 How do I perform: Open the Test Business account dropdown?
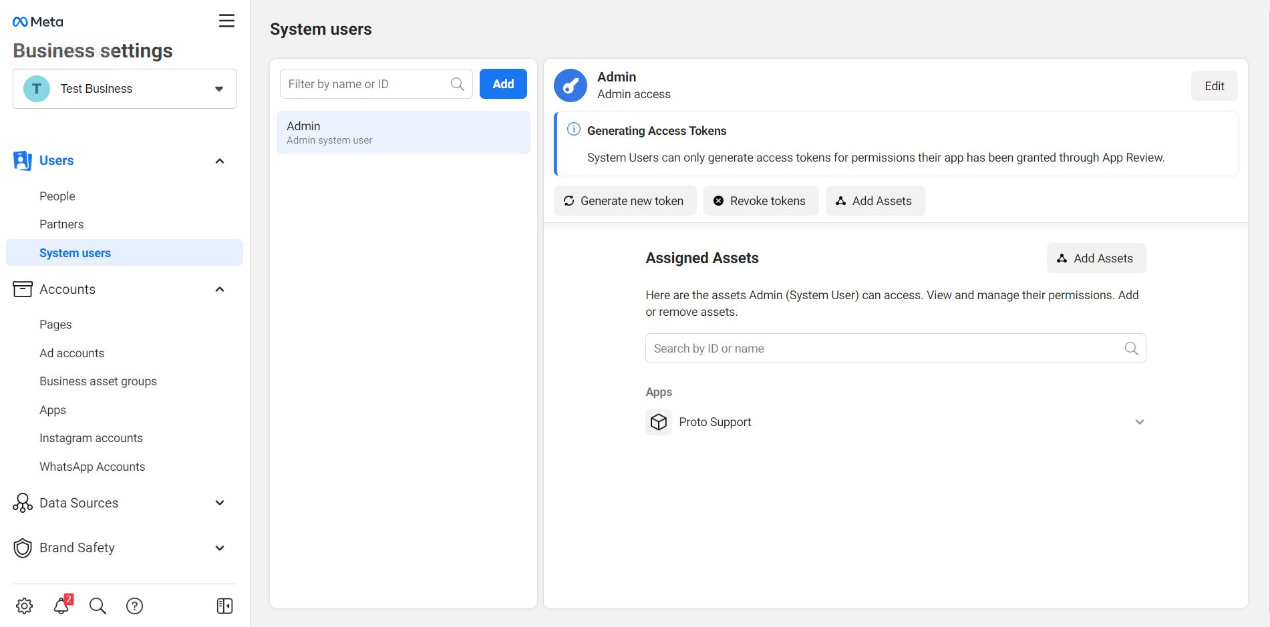pos(124,89)
